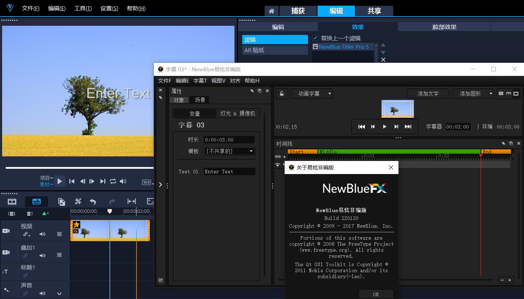Click the preview volume speaker control
Screen dimensions: 524x299
pyautogui.click(x=123, y=181)
